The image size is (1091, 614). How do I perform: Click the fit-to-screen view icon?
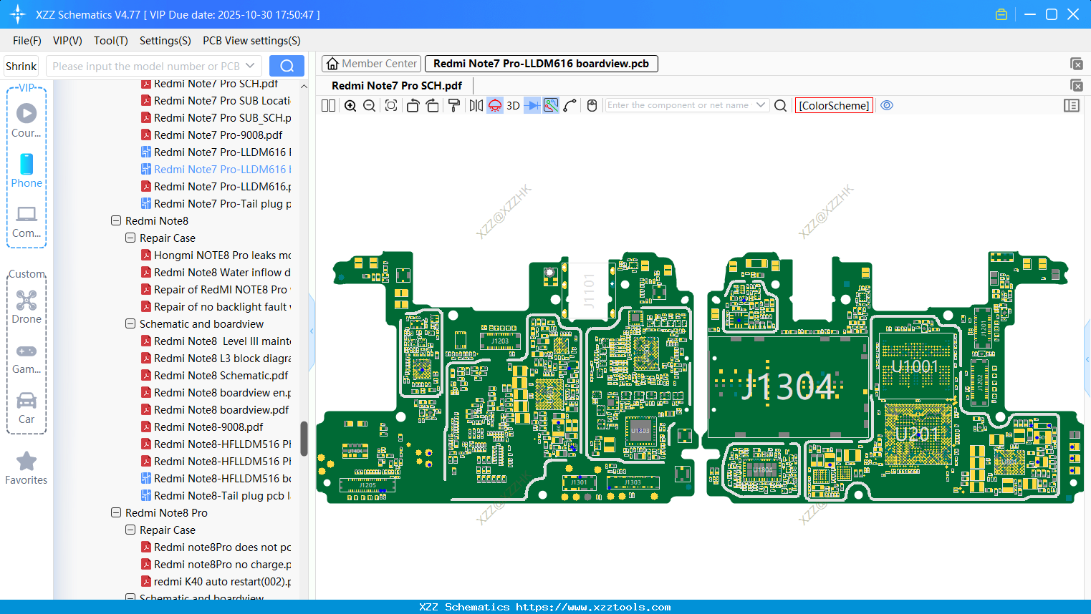point(391,106)
